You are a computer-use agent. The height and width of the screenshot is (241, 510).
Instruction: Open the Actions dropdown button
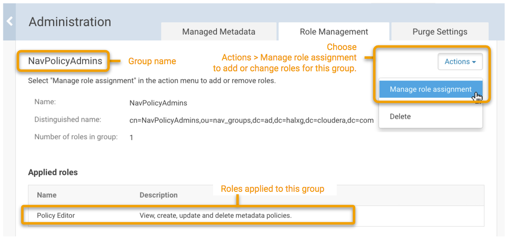(x=460, y=62)
